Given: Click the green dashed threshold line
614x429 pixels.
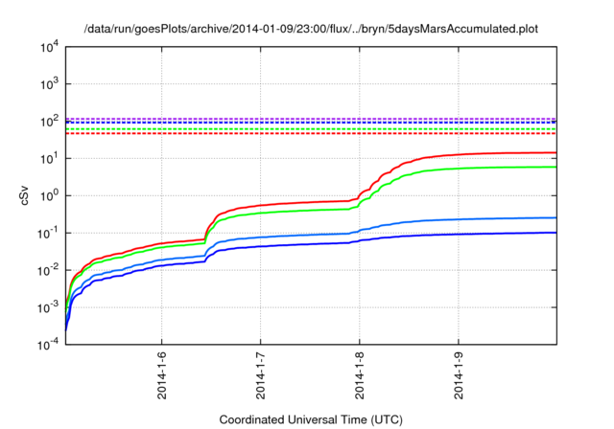Looking at the screenshot, I should point(311,129).
